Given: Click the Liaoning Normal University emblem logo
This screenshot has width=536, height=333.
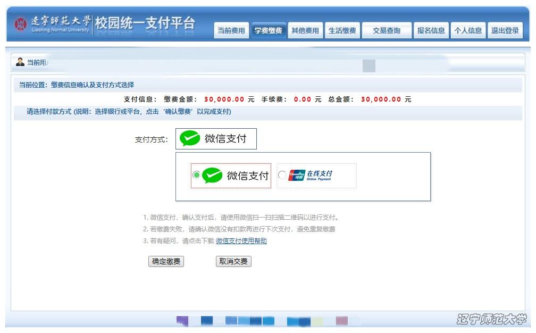Looking at the screenshot, I should point(20,24).
